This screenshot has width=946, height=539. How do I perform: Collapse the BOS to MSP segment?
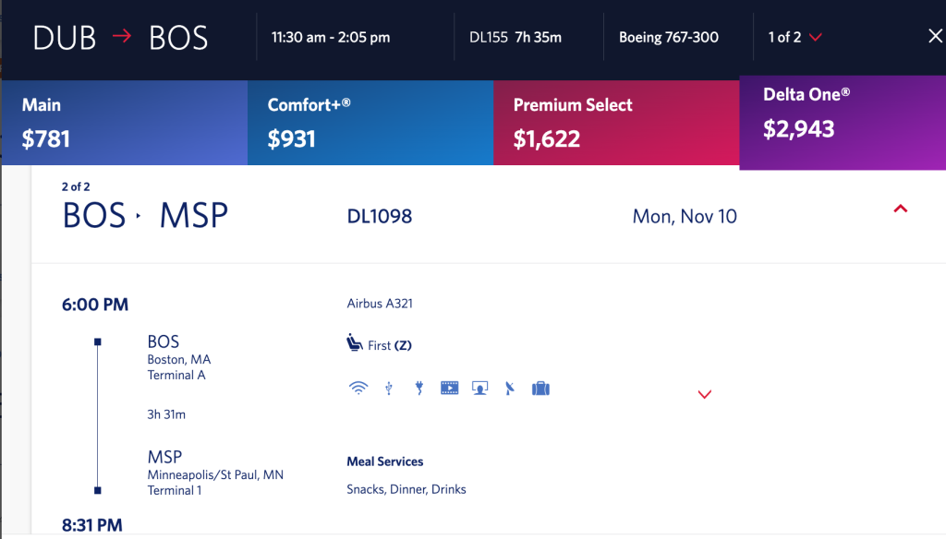[900, 209]
